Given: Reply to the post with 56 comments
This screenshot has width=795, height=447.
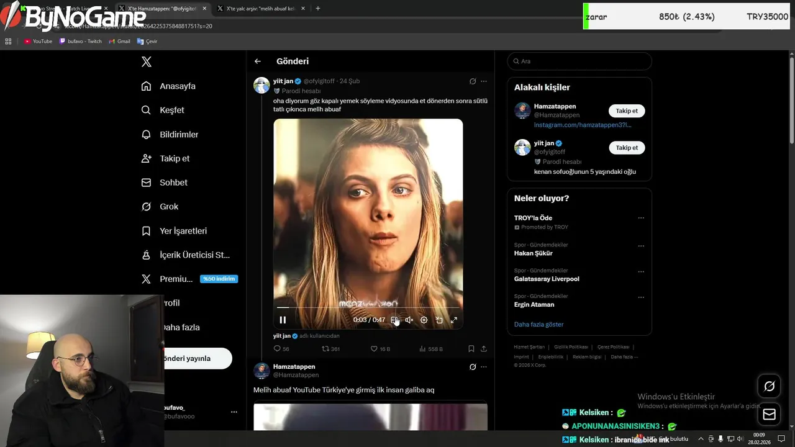Looking at the screenshot, I should [281, 349].
